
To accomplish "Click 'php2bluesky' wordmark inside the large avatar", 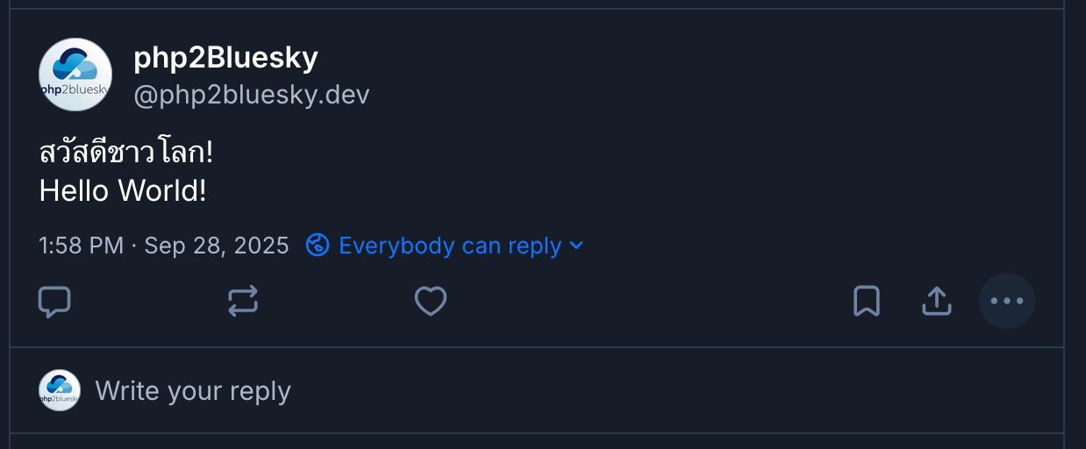I will coord(75,89).
